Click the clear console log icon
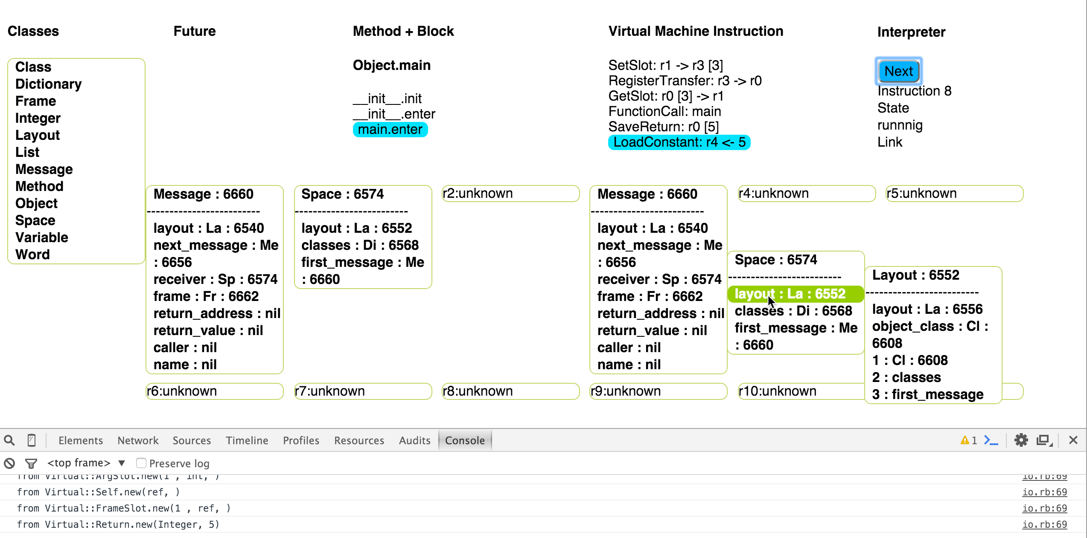 [9, 463]
